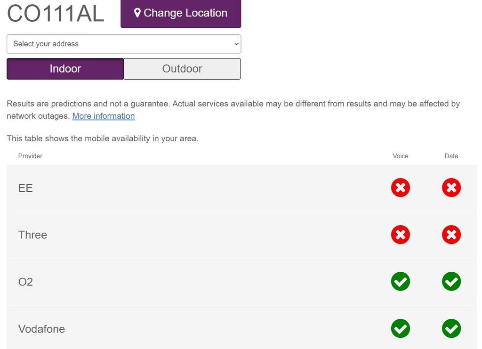Screen dimensions: 482x349
Task: Click the Vodafone Voice green check icon
Action: (x=401, y=328)
